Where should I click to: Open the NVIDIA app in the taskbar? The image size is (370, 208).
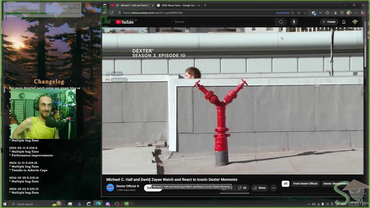126,204
